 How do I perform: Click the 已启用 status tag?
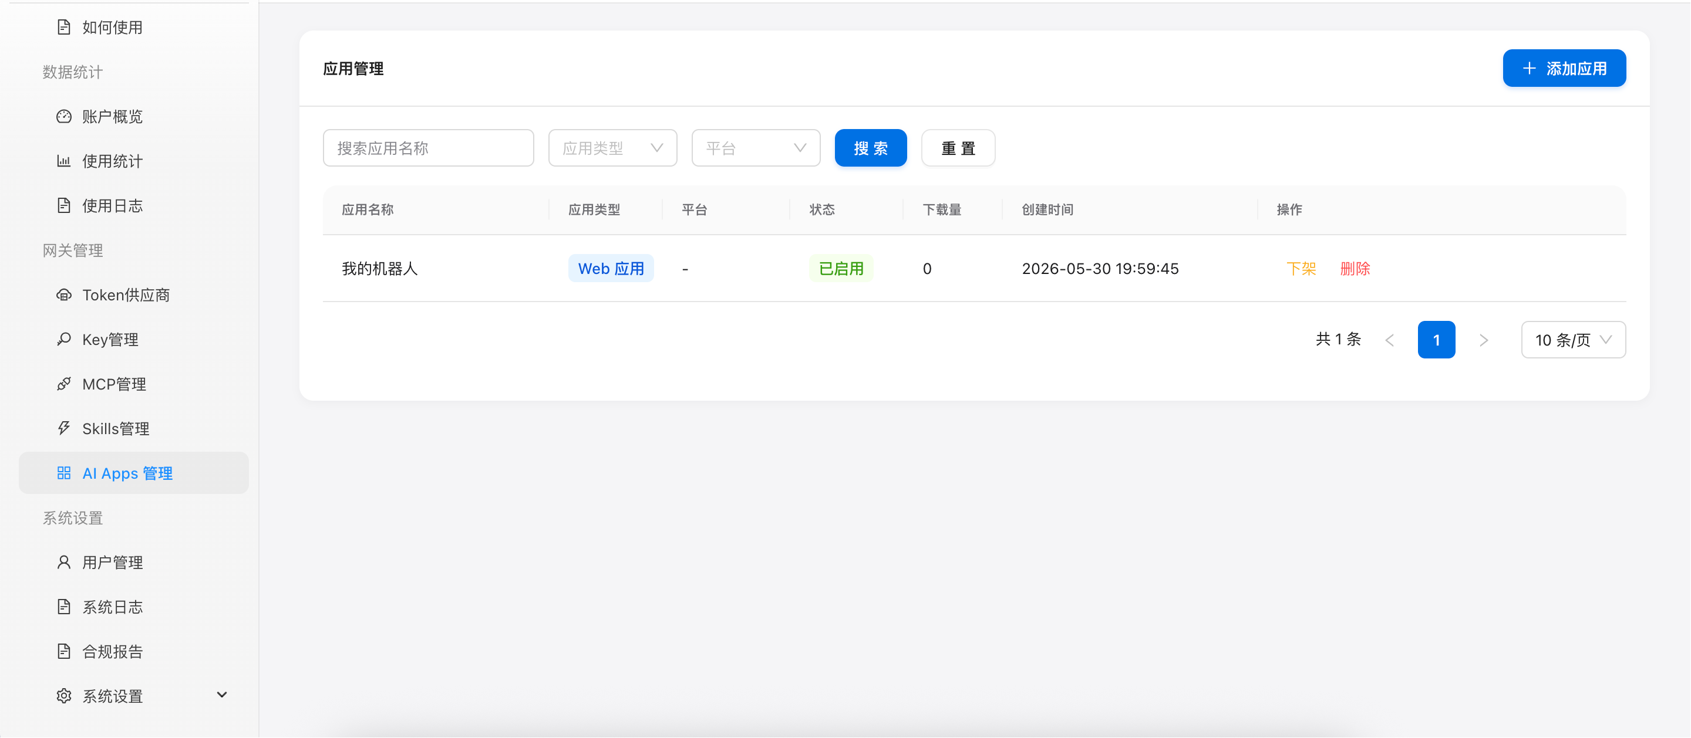tap(841, 268)
